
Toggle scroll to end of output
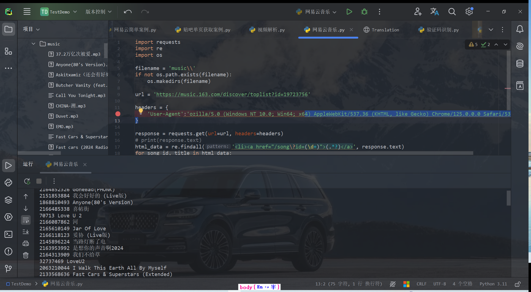[26, 232]
